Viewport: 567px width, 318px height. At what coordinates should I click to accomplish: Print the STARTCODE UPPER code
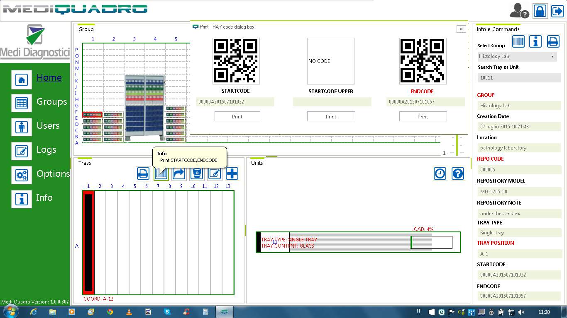point(331,116)
